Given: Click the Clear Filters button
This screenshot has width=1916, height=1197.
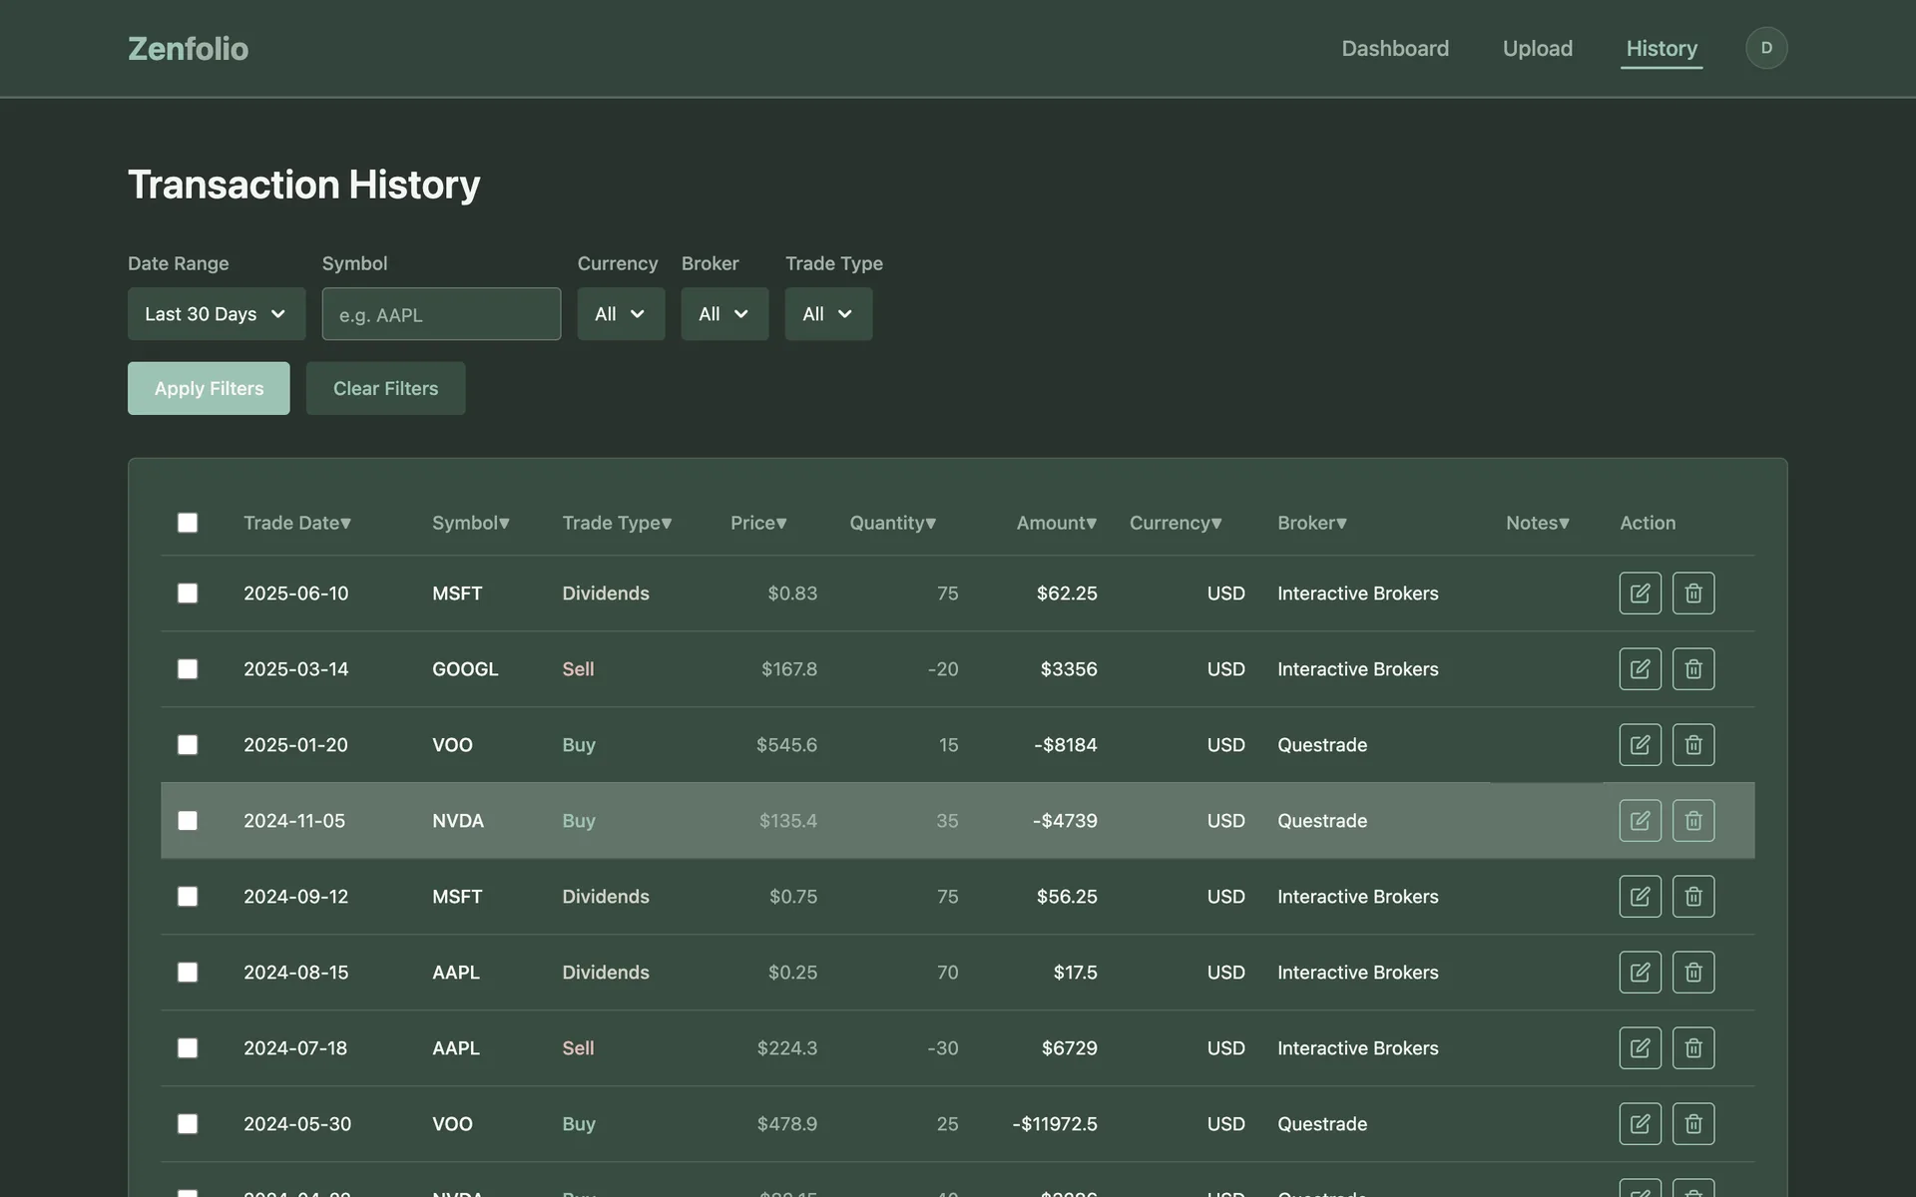Looking at the screenshot, I should (385, 388).
